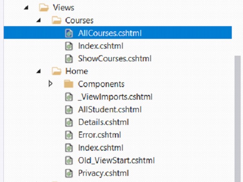
Task: Expand the Components folder triangle
Action: [x=50, y=84]
